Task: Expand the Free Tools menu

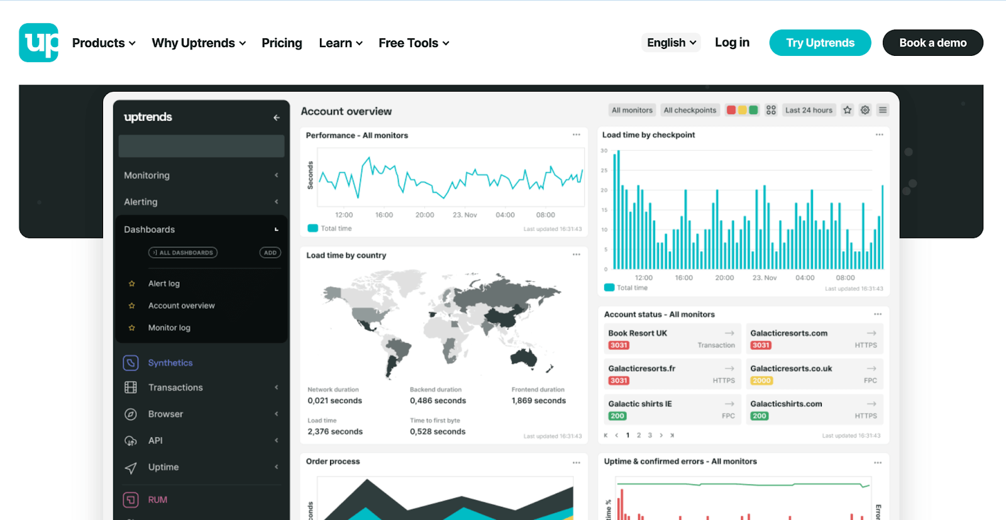Action: (x=414, y=43)
